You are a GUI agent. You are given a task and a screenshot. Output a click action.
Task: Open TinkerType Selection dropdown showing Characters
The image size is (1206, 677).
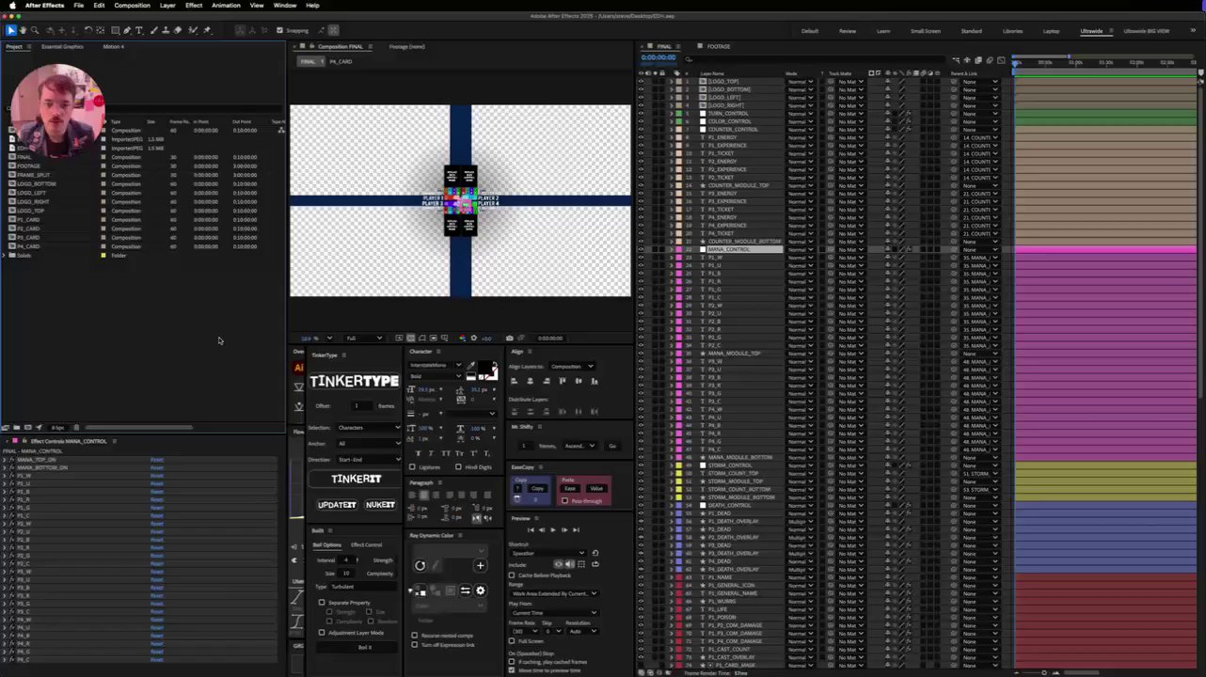click(x=367, y=428)
